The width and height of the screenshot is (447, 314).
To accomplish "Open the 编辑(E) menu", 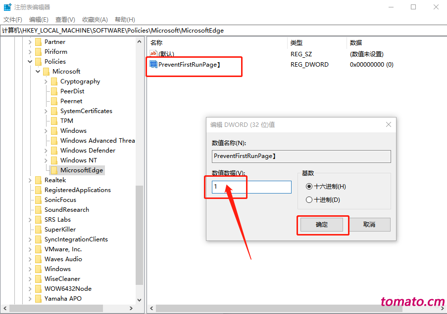I will [x=39, y=20].
